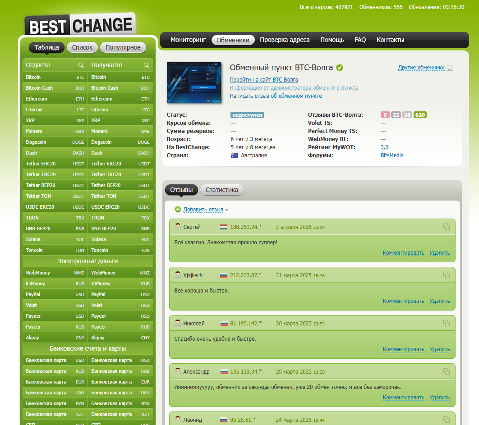Go to Проверка адреса in the top menu

(285, 40)
